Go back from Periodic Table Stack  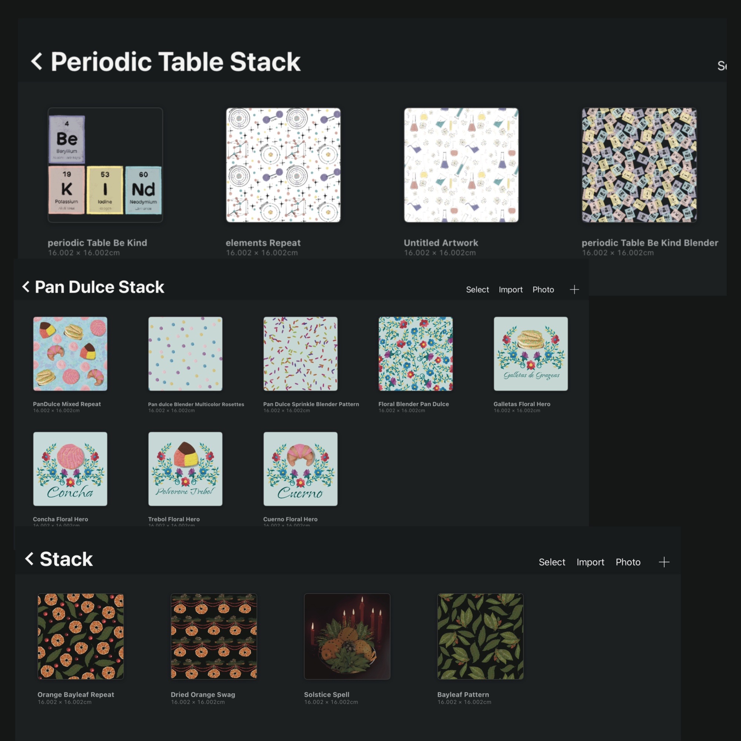pos(37,62)
